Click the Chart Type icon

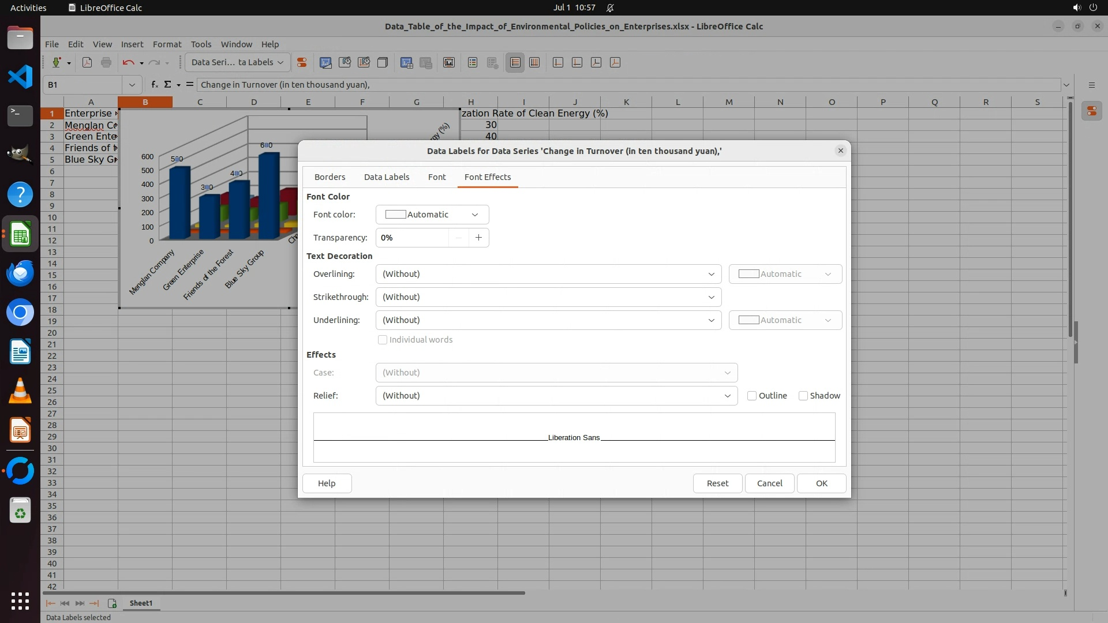[325, 62]
